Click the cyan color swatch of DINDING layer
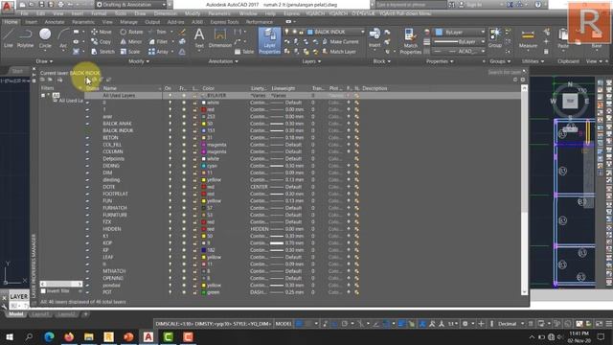Image resolution: width=613 pixels, height=345 pixels. [x=204, y=166]
